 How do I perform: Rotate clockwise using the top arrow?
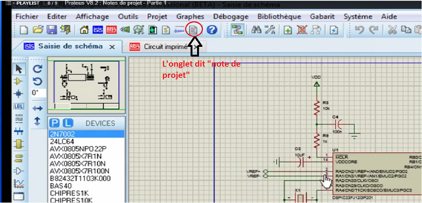[37, 69]
